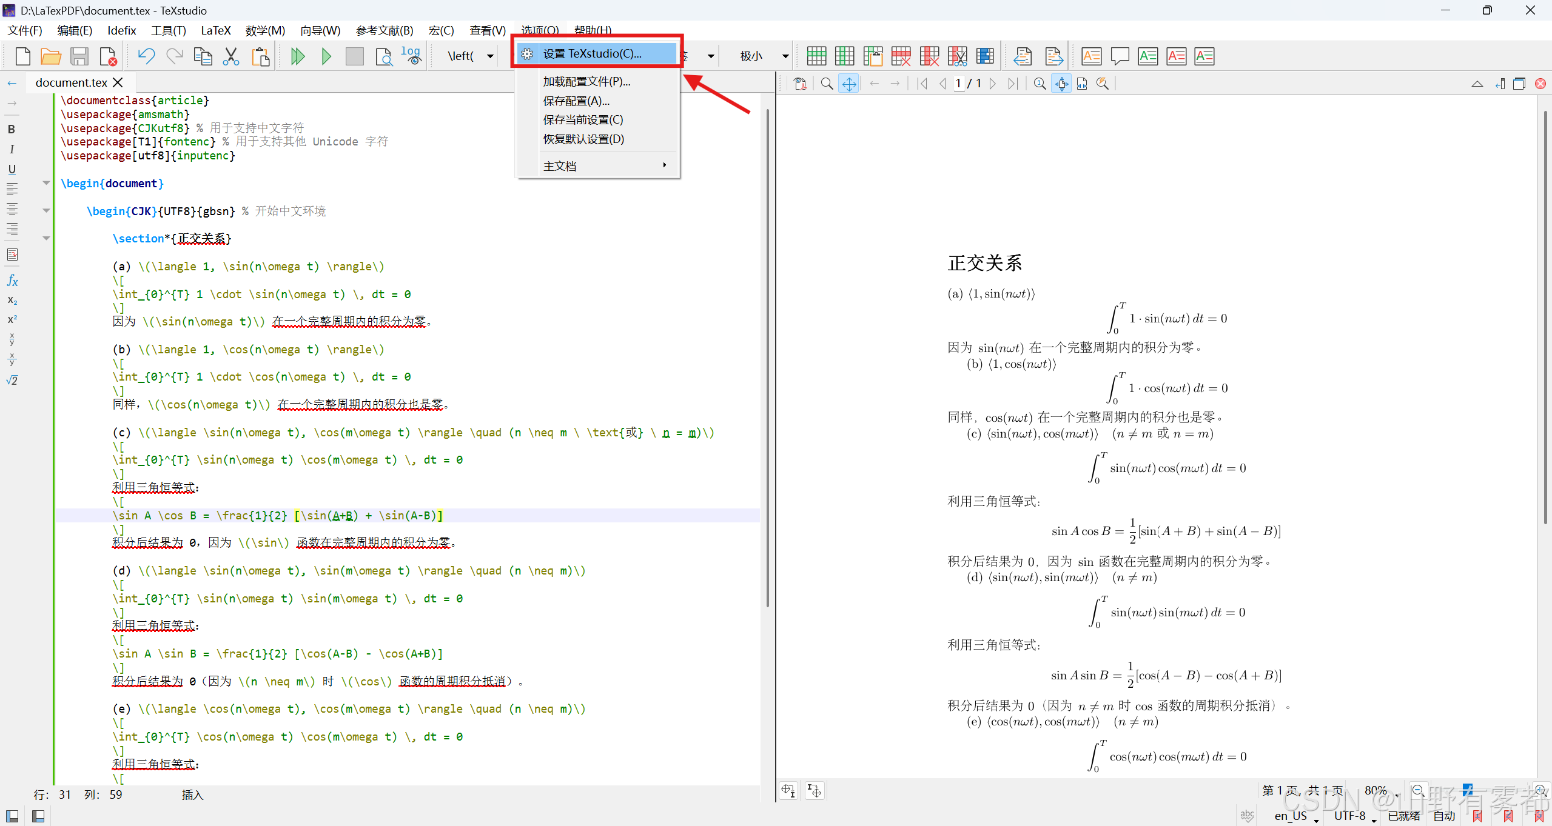Open the log viewer icon
The width and height of the screenshot is (1552, 826).
coord(411,56)
